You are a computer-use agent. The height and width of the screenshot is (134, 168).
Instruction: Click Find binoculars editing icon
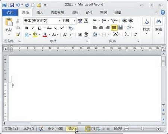pyautogui.click(x=159, y=22)
